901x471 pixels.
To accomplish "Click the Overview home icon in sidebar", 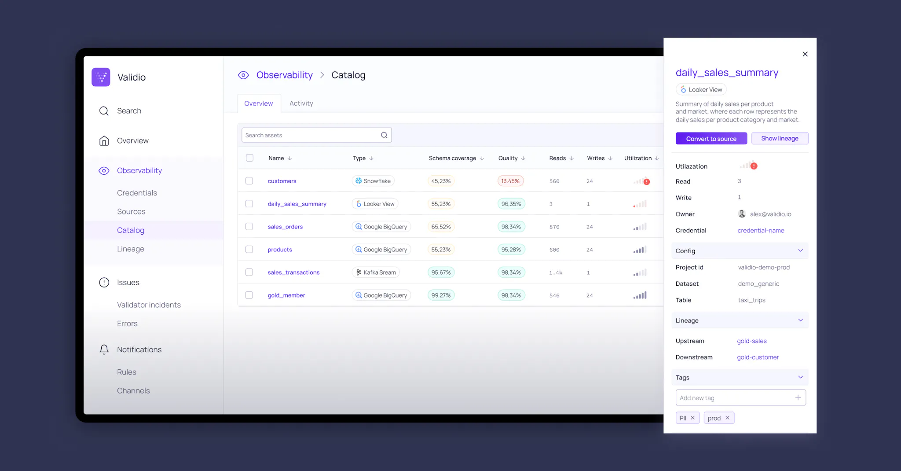I will click(x=104, y=141).
